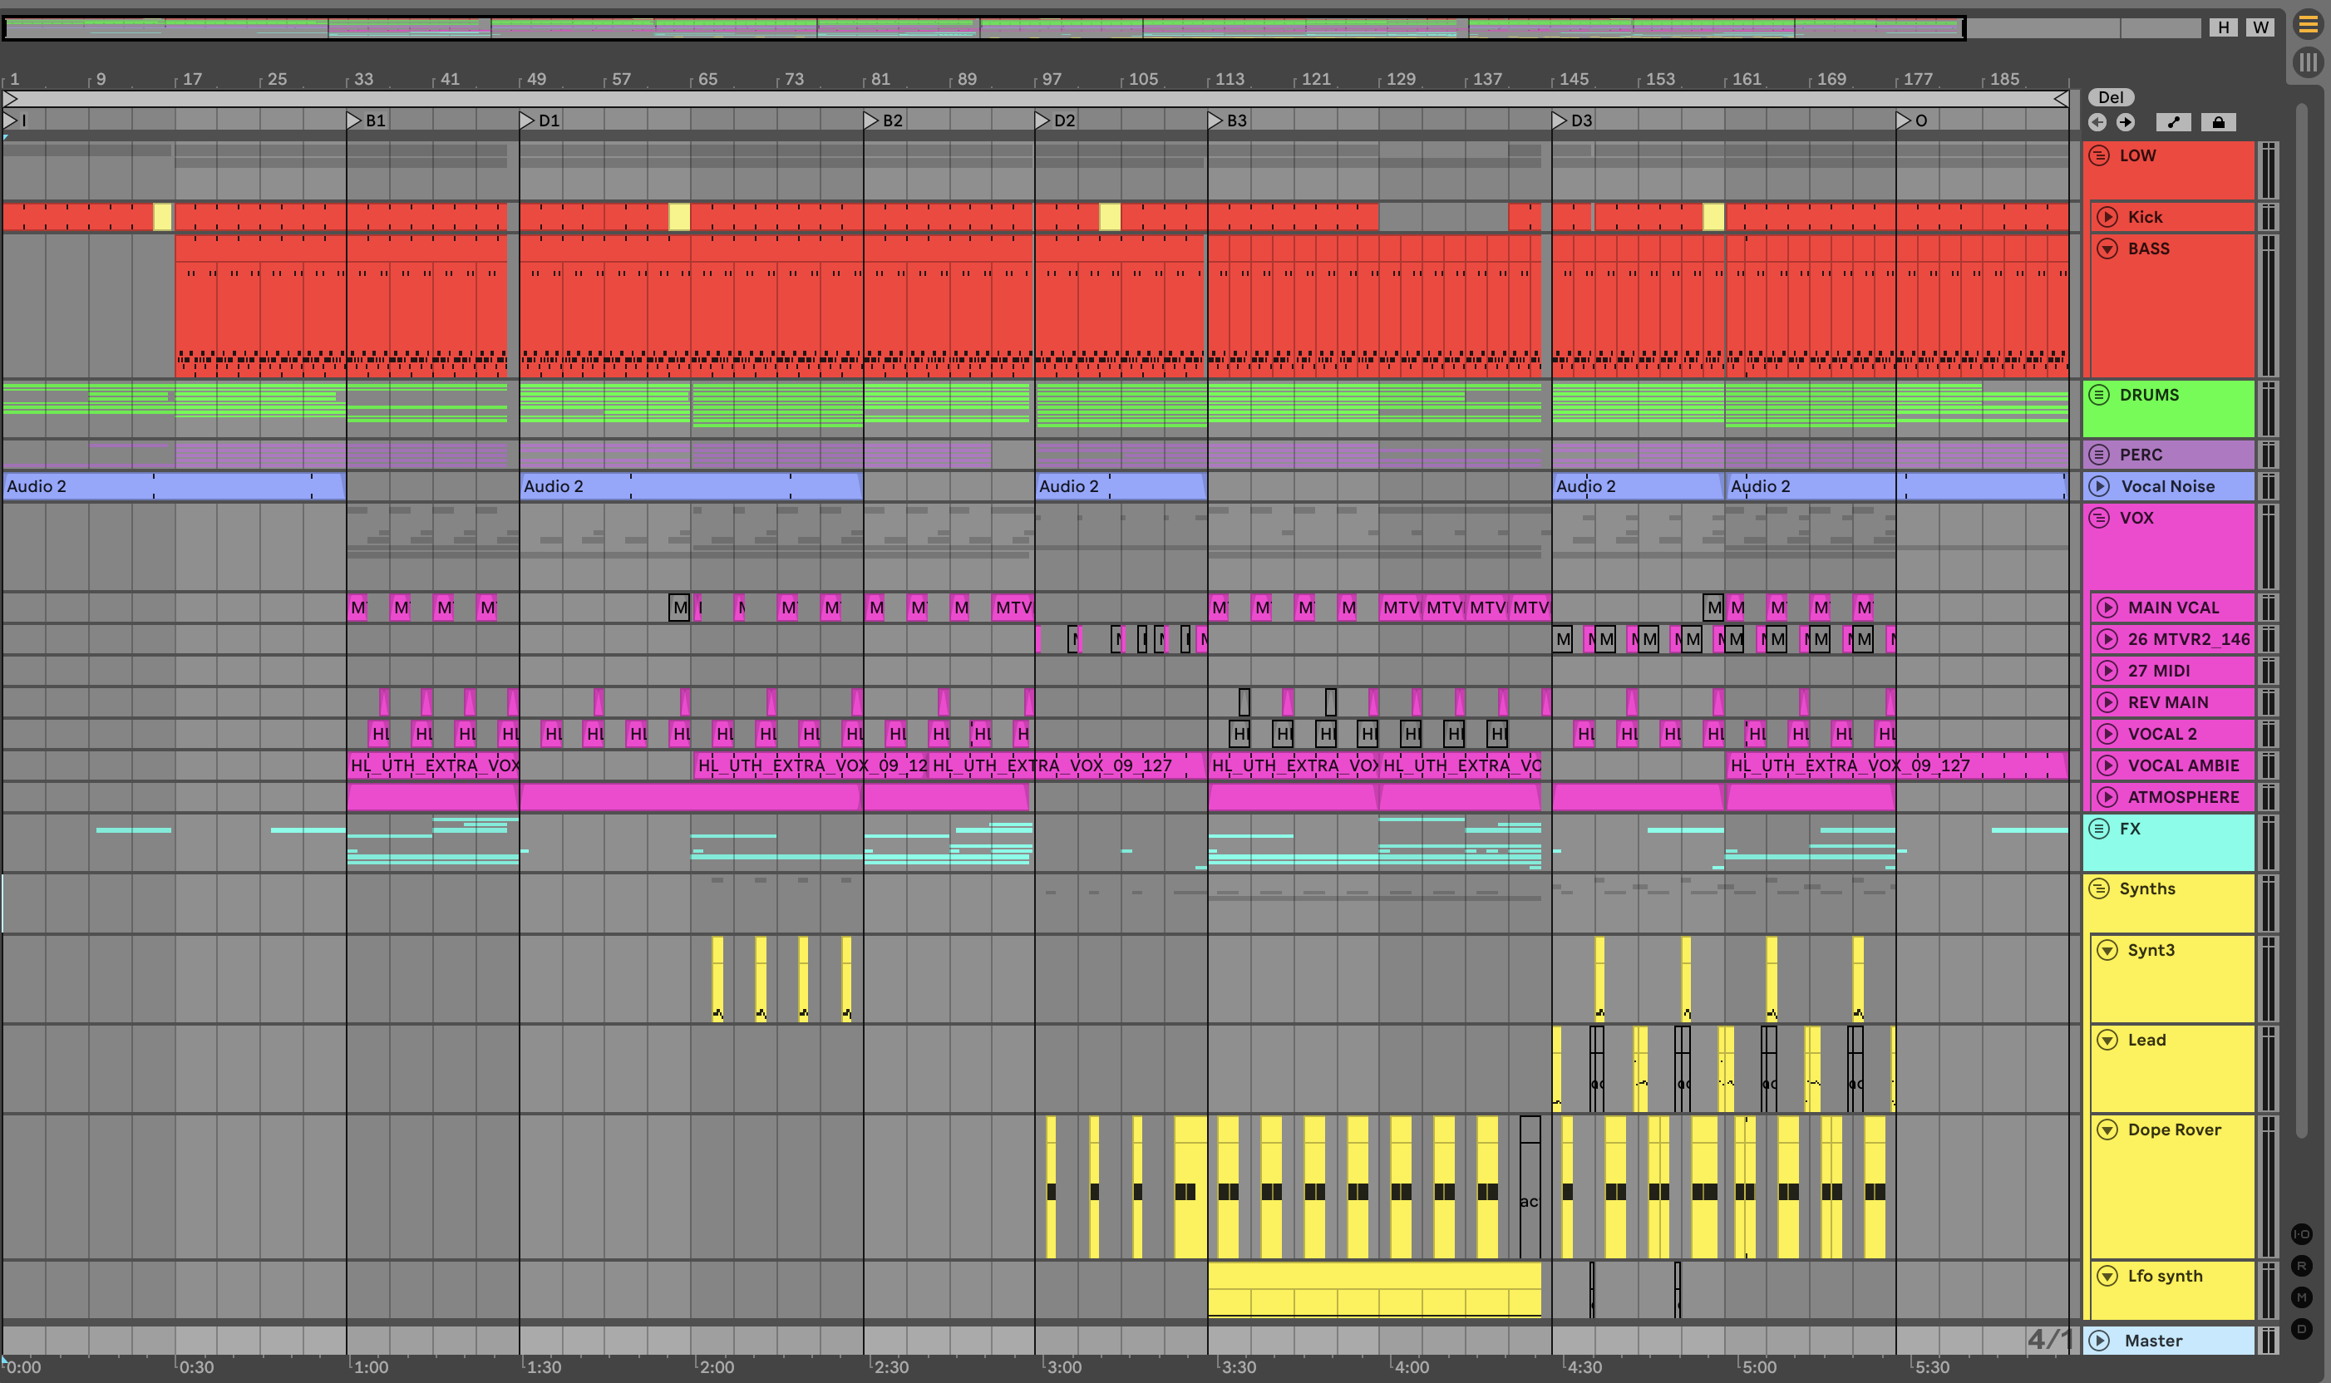Switch to Arrangement View selector icon
2331x1383 pixels.
point(2308,25)
